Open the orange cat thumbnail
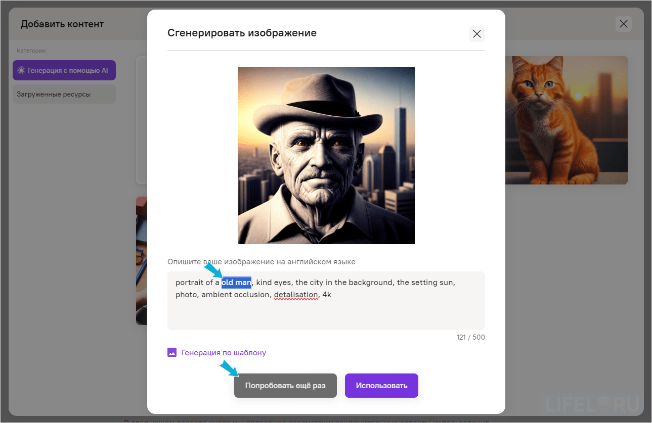The image size is (652, 423). point(566,120)
